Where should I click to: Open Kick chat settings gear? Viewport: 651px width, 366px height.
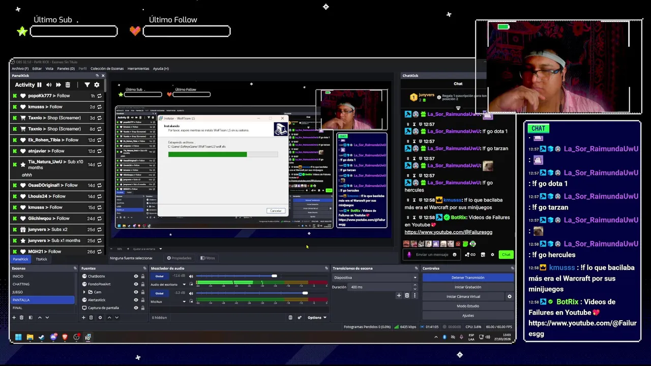tap(492, 255)
